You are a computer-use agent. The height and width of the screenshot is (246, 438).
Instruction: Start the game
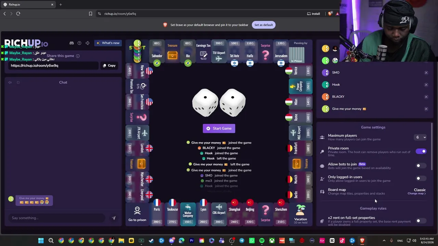(219, 128)
